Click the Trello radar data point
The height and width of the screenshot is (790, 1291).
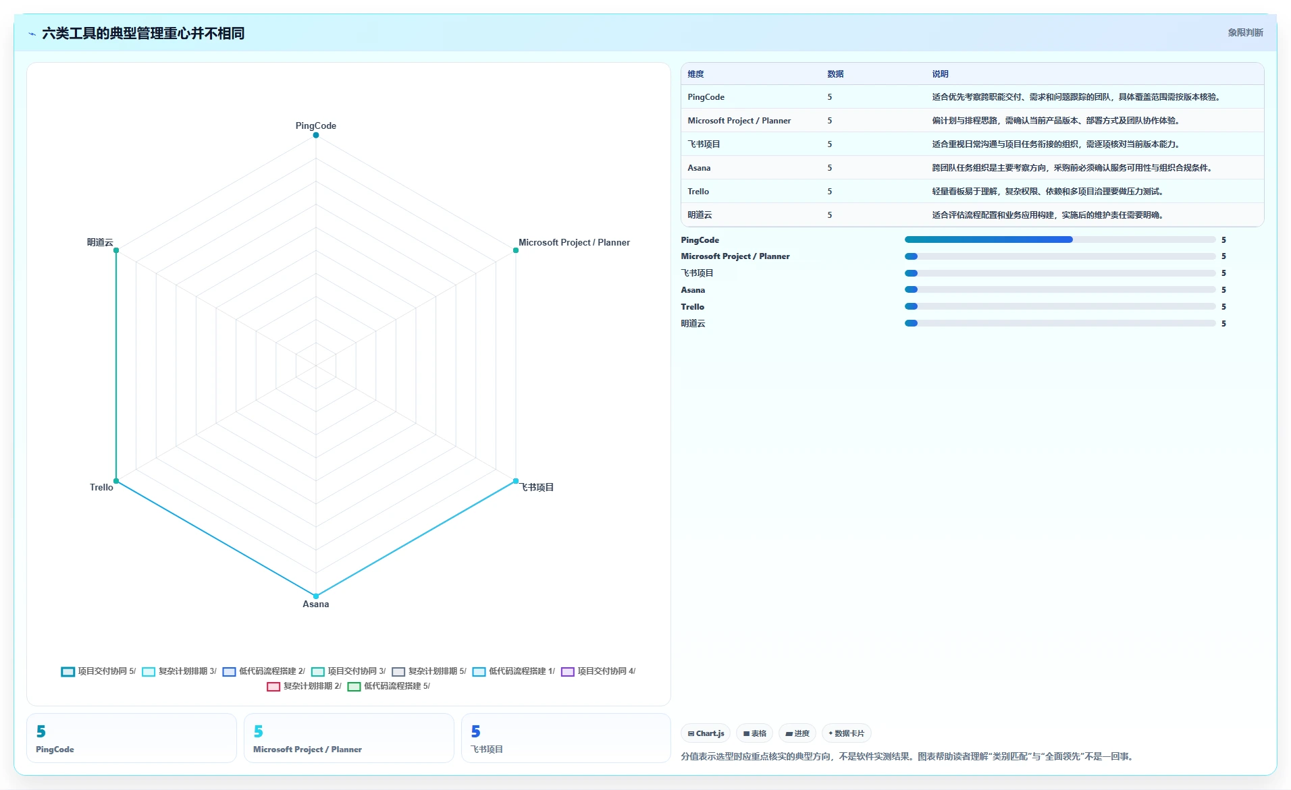pyautogui.click(x=116, y=481)
